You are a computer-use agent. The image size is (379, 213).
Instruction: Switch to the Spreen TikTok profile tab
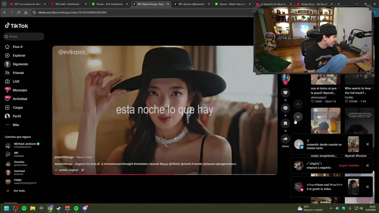192,4
